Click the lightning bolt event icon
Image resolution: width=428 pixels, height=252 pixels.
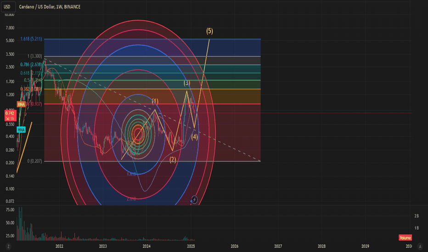tap(194, 200)
